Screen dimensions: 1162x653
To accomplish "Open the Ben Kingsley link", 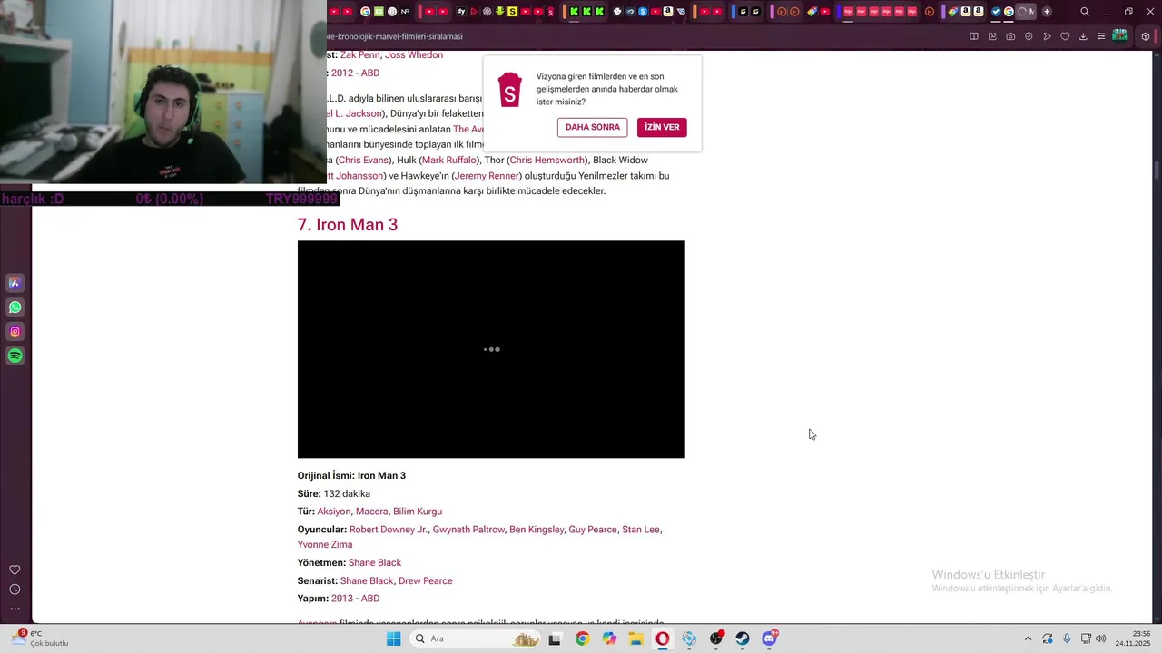I will click(537, 530).
